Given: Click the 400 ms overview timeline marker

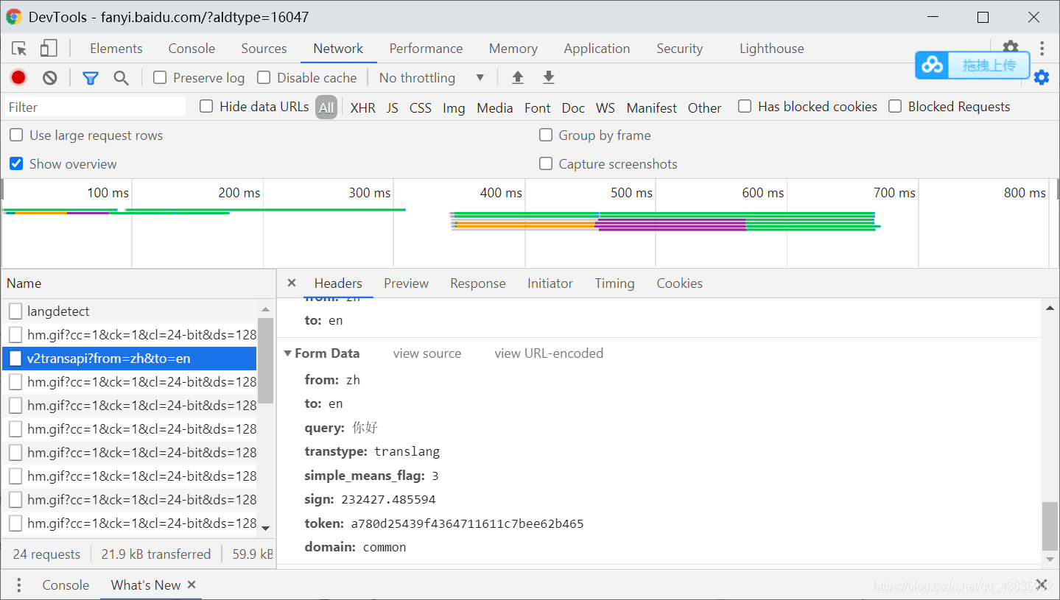Looking at the screenshot, I should (501, 193).
